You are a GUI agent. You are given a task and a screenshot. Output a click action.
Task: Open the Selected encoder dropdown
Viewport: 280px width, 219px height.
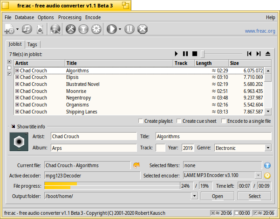258,176
